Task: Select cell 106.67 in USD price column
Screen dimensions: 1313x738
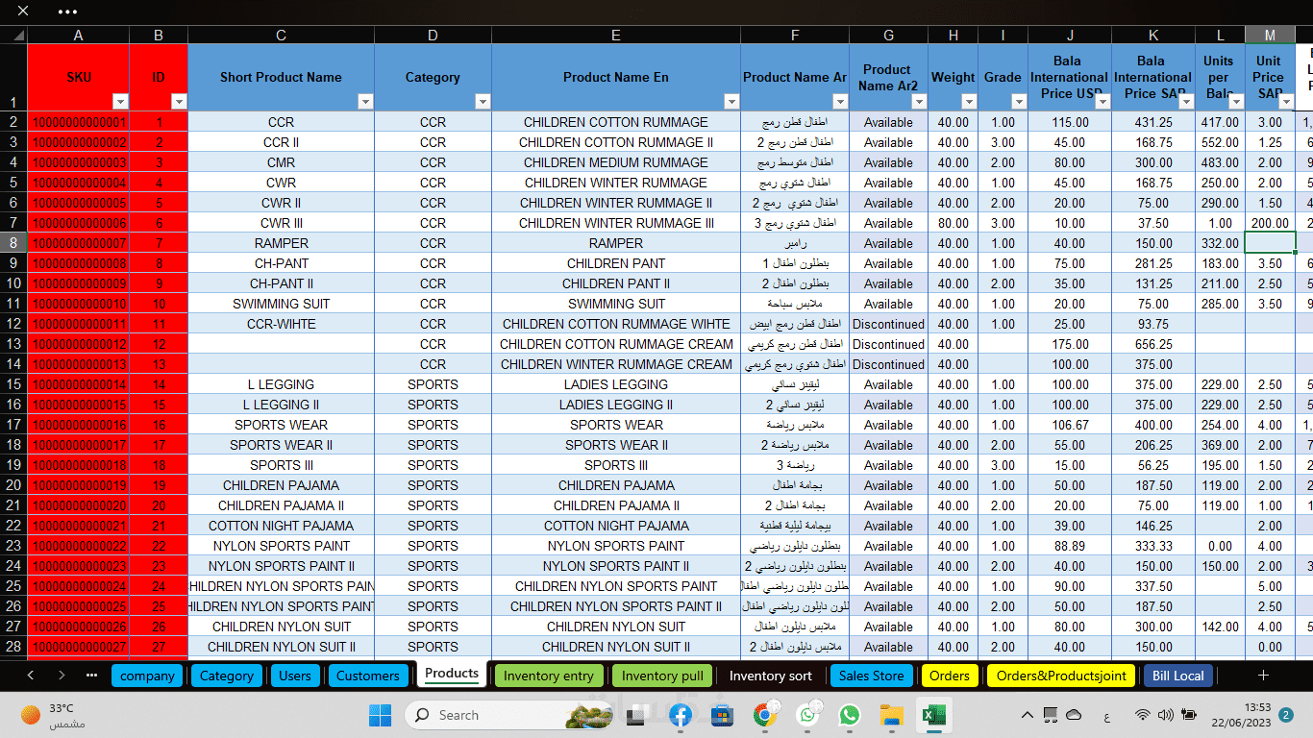Action: coord(1070,425)
